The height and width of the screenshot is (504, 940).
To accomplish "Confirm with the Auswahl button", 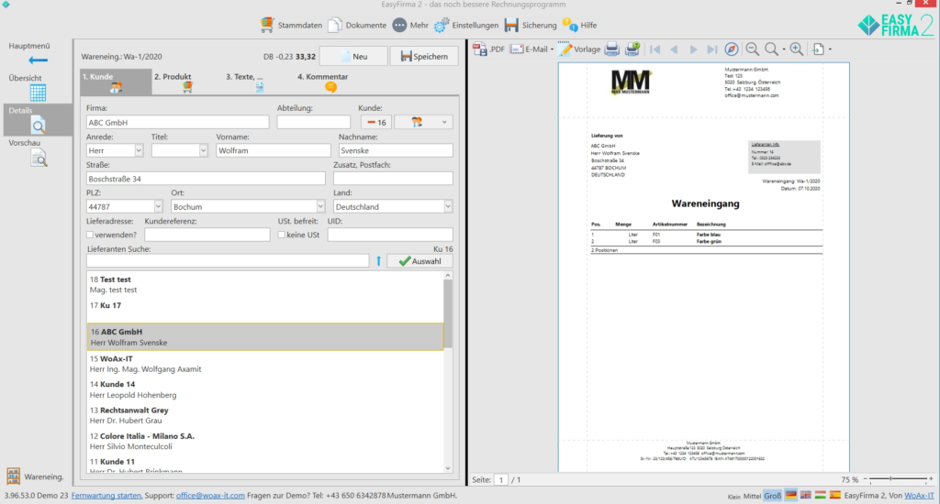I will [x=420, y=261].
